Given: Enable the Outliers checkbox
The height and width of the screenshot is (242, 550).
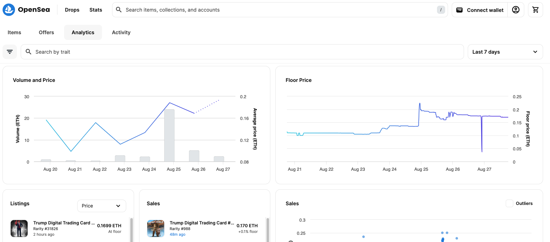Looking at the screenshot, I should point(509,203).
